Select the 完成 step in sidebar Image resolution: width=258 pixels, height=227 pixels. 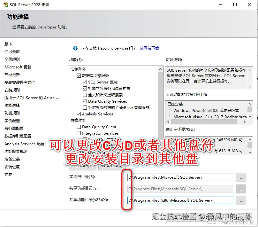[8, 175]
